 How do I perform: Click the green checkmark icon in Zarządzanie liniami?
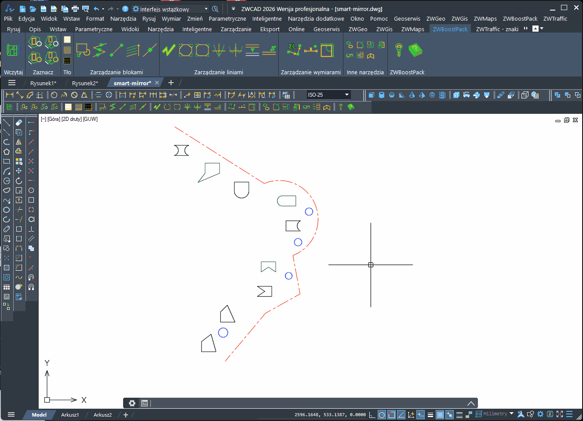pyautogui.click(x=169, y=50)
